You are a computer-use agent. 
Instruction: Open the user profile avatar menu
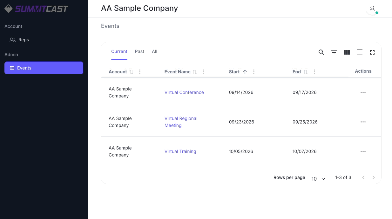[x=372, y=9]
